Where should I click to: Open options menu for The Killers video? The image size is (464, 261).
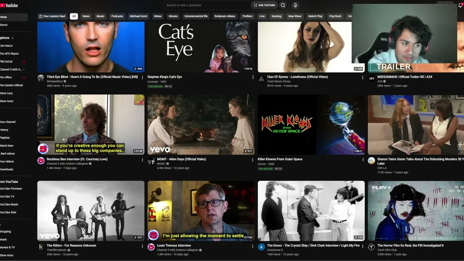tap(142, 246)
